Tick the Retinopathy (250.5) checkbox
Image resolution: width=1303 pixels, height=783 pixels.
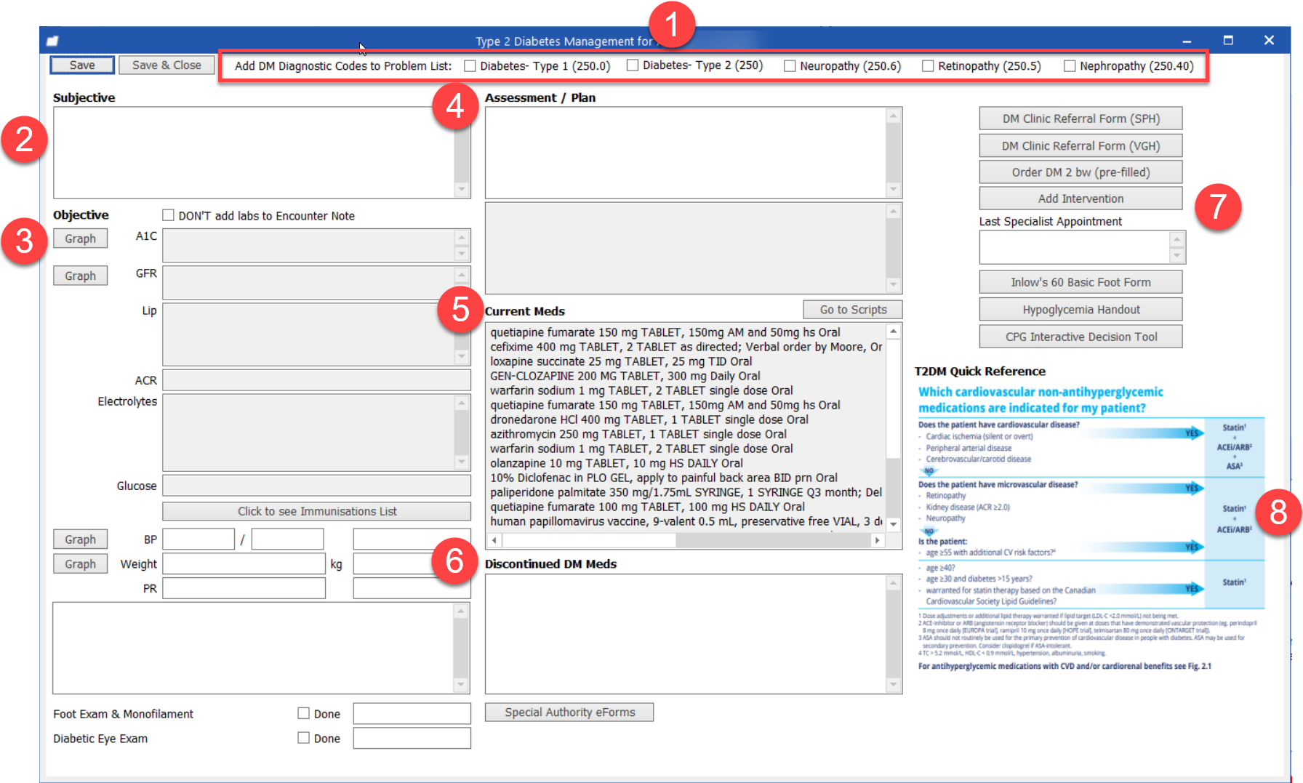click(928, 66)
